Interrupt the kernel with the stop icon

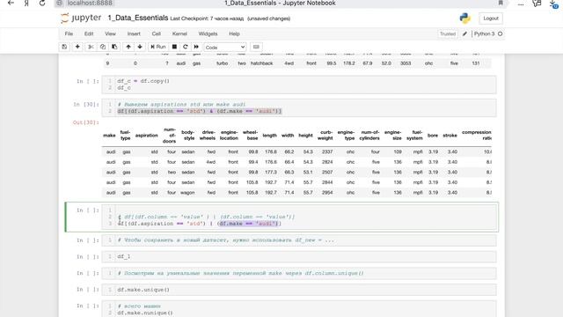point(174,47)
